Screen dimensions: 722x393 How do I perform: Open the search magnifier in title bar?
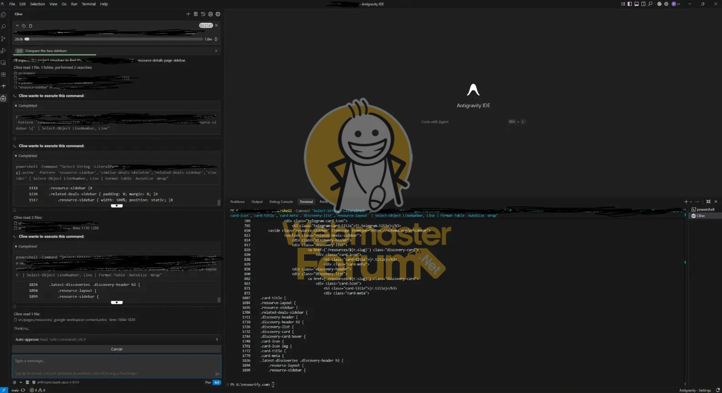tap(650, 4)
